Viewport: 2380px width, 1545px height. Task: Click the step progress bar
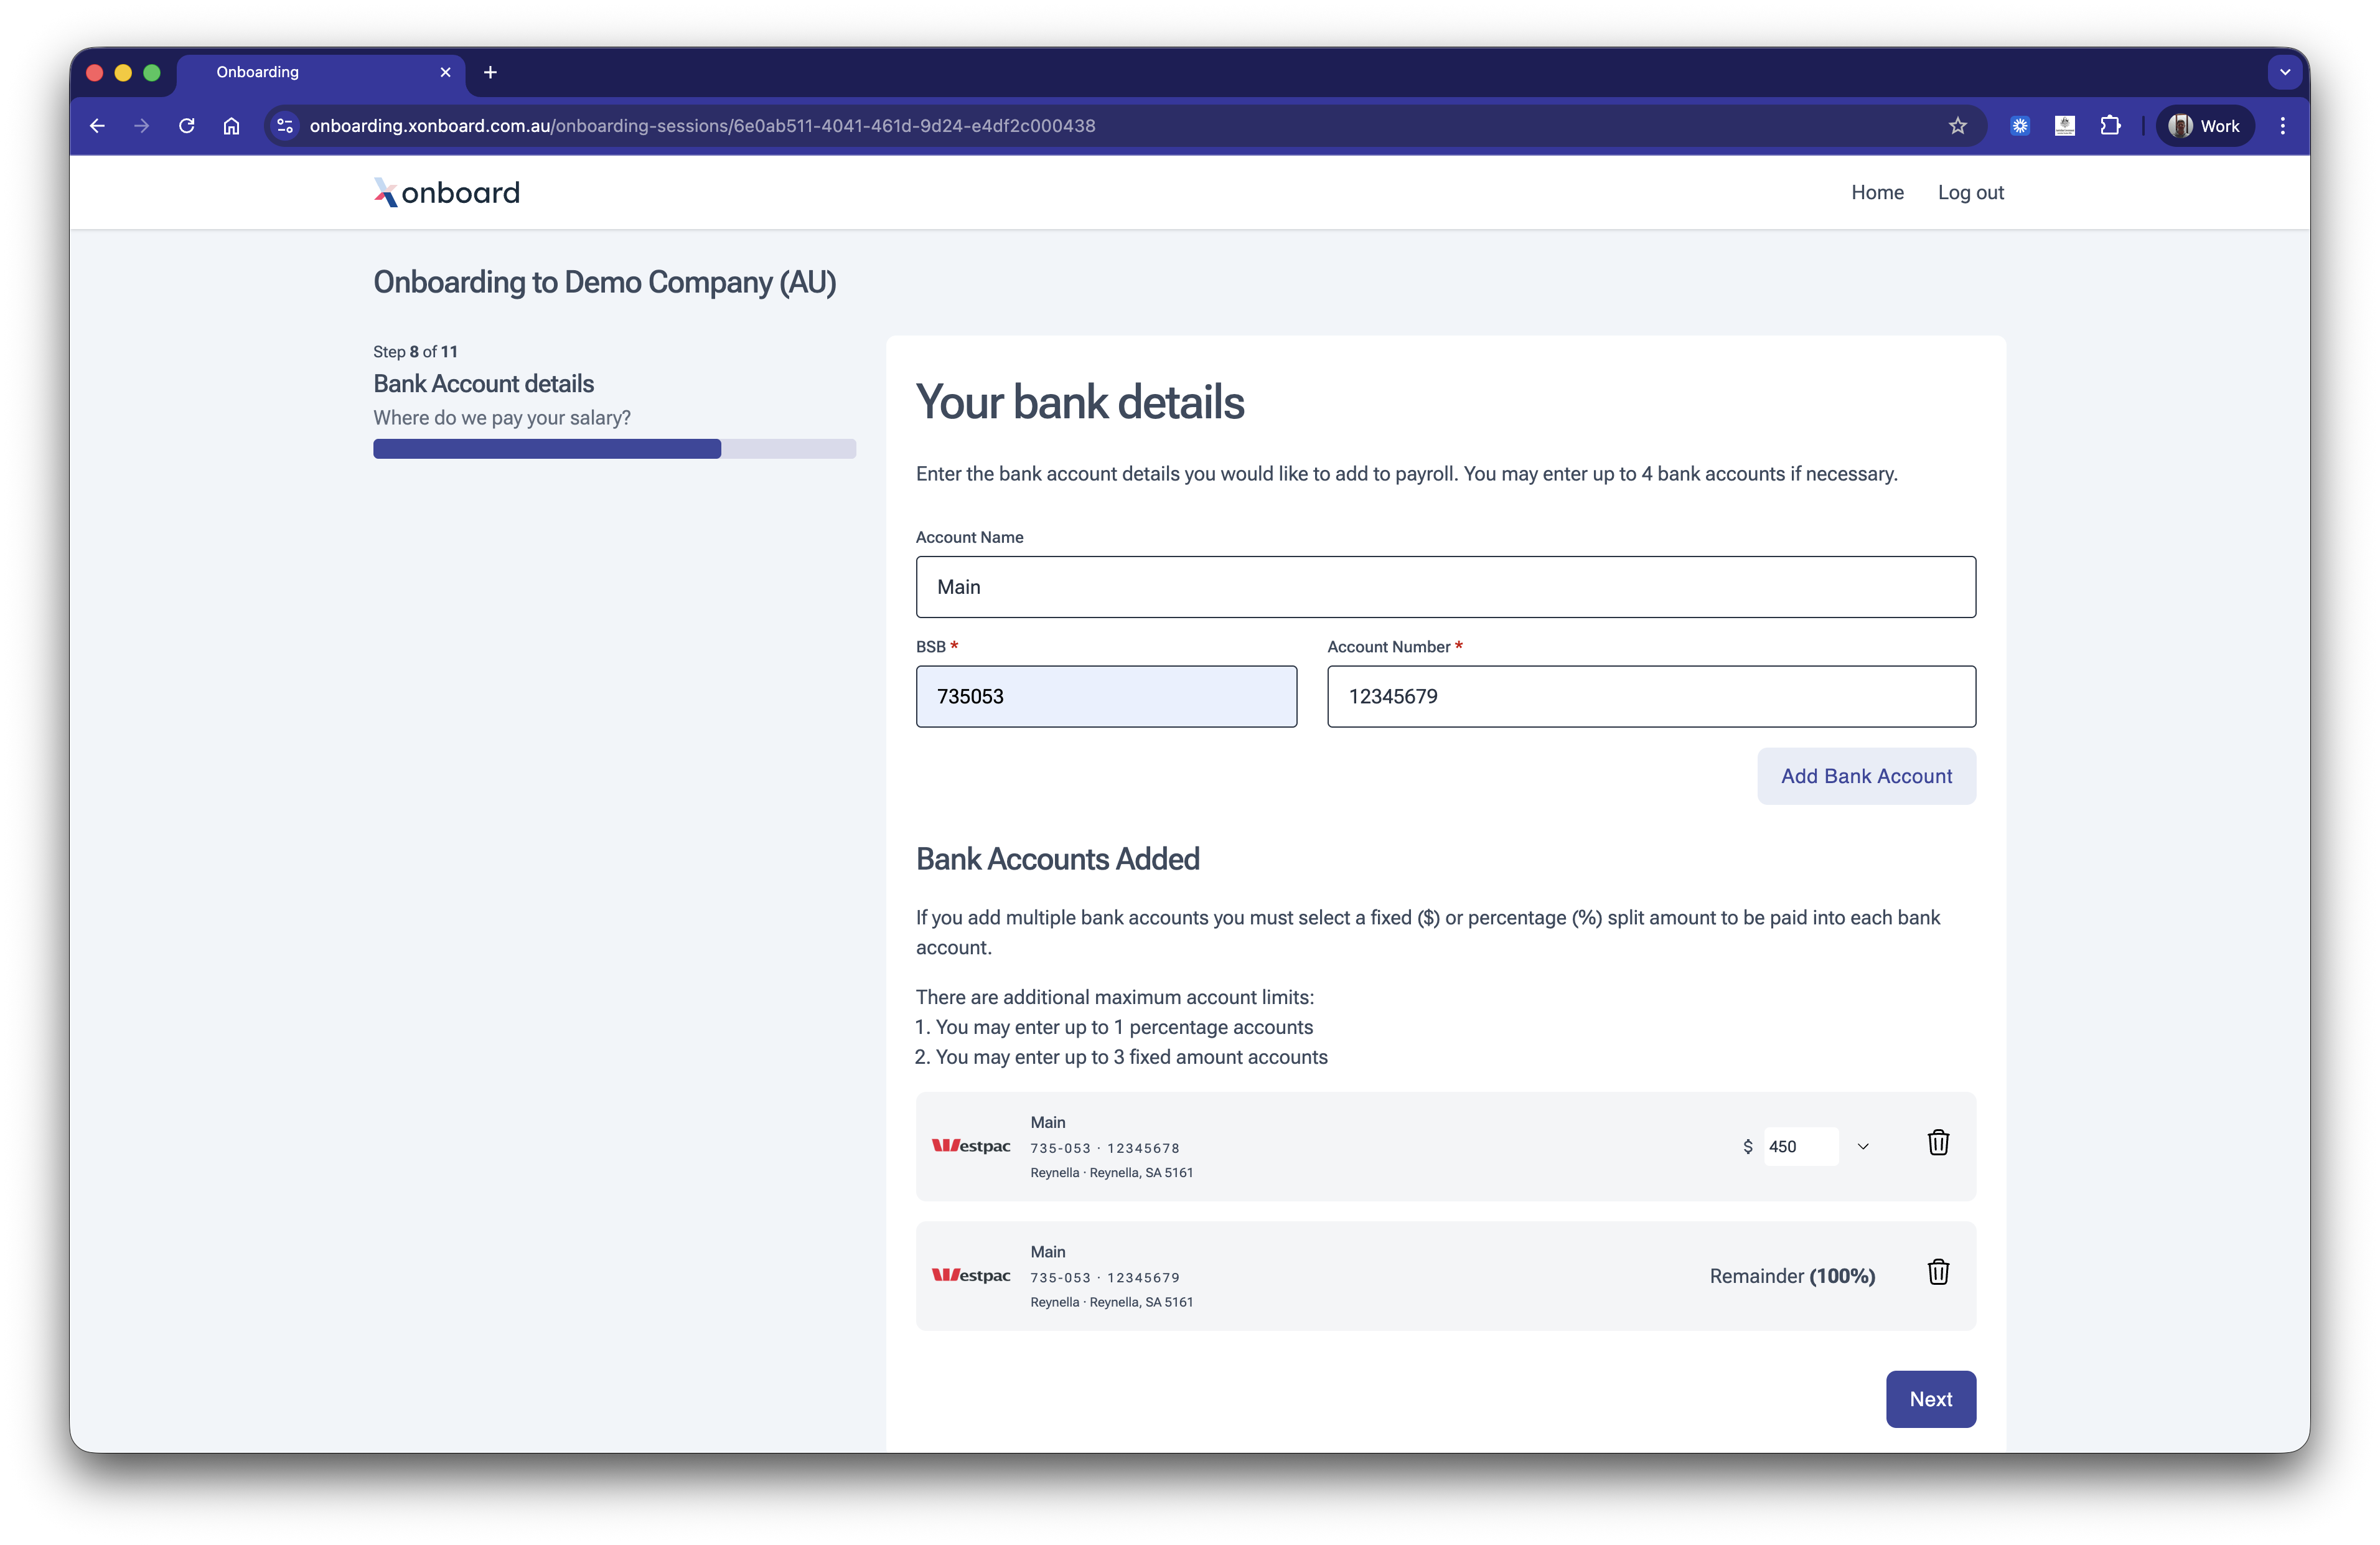(614, 449)
